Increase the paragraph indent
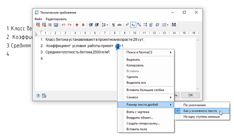234x137 pixels. [97, 25]
